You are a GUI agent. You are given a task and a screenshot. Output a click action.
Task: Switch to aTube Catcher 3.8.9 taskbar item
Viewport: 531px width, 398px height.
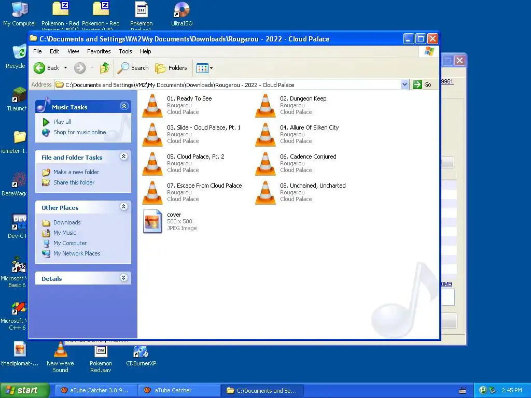coord(95,391)
